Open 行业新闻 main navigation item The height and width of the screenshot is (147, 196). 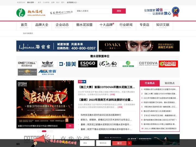pyautogui.click(x=126, y=26)
